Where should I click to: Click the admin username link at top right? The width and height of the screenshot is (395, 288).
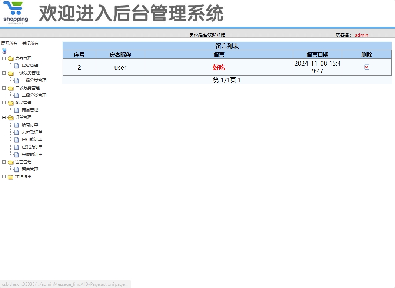tap(361, 35)
